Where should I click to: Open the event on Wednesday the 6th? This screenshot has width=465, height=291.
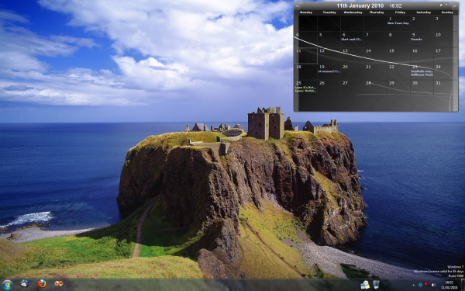click(x=352, y=40)
